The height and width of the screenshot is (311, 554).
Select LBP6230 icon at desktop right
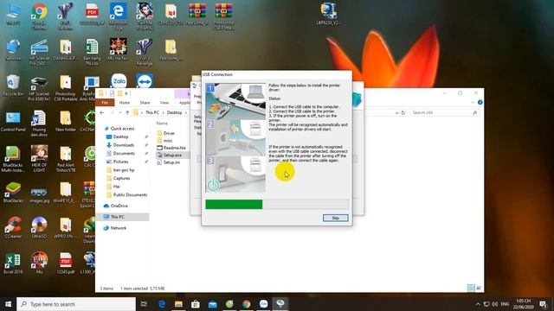pyautogui.click(x=328, y=14)
